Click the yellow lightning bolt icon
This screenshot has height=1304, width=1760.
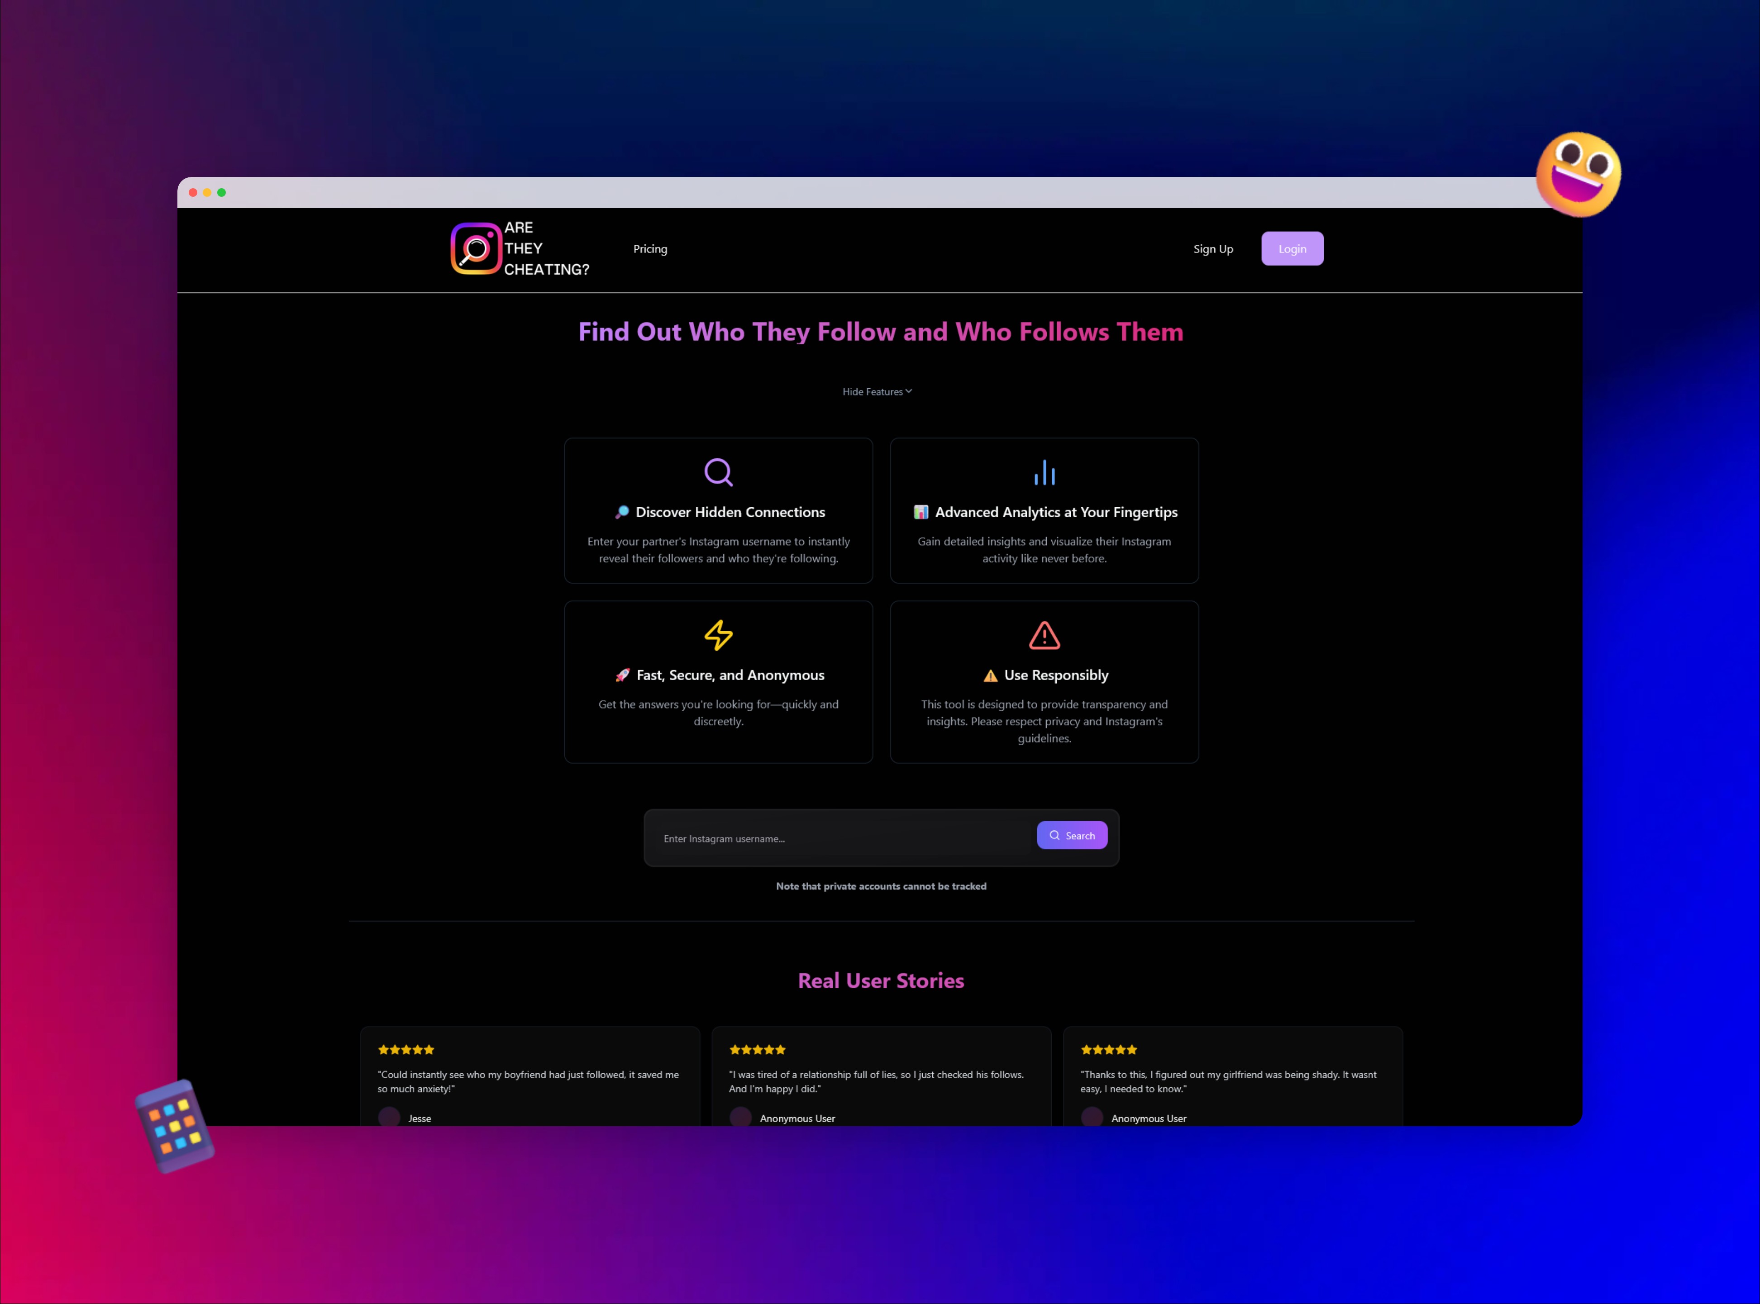718,635
